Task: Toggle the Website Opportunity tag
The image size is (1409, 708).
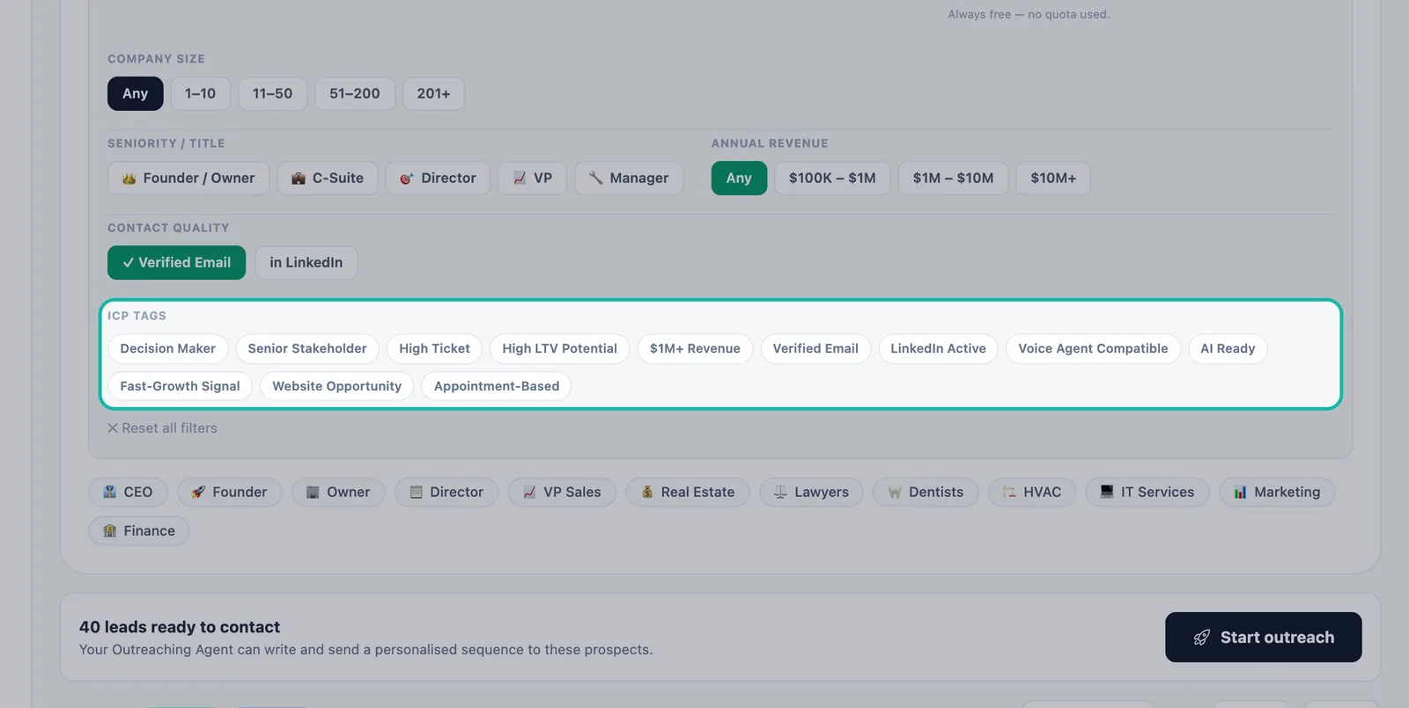Action: tap(336, 386)
